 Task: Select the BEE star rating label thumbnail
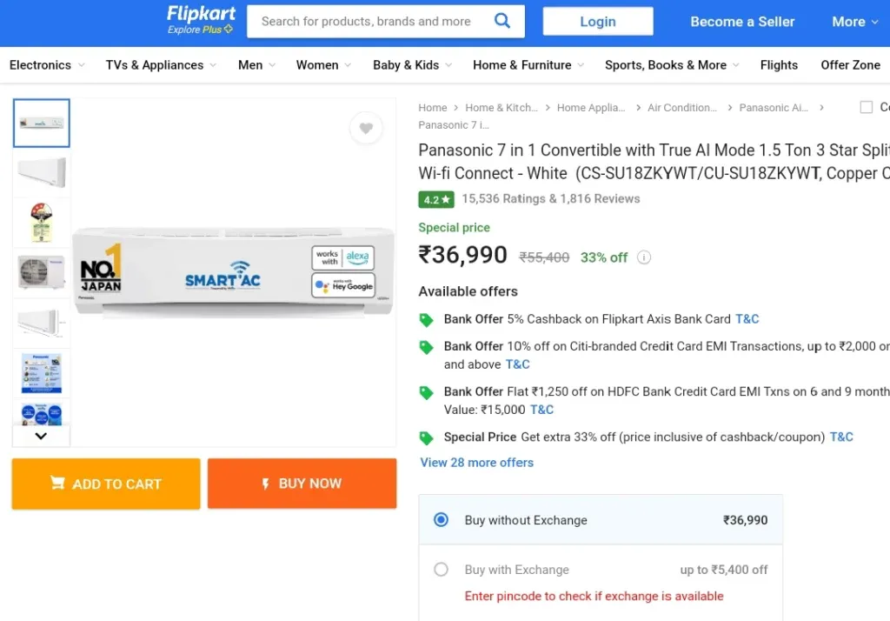42,222
